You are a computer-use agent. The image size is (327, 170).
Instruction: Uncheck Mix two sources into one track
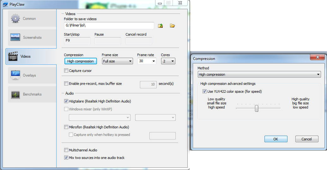coord(66,157)
